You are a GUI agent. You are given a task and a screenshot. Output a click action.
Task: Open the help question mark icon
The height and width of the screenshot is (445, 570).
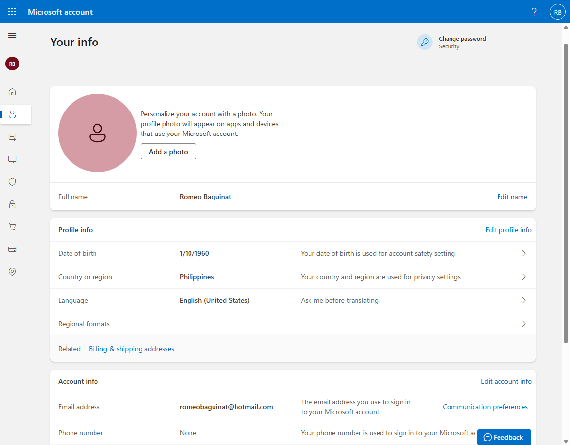534,12
